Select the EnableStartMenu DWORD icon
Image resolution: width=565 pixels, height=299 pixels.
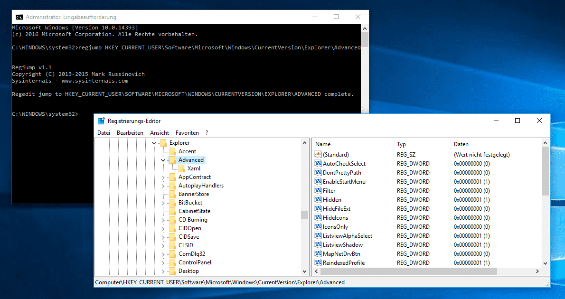click(x=318, y=181)
